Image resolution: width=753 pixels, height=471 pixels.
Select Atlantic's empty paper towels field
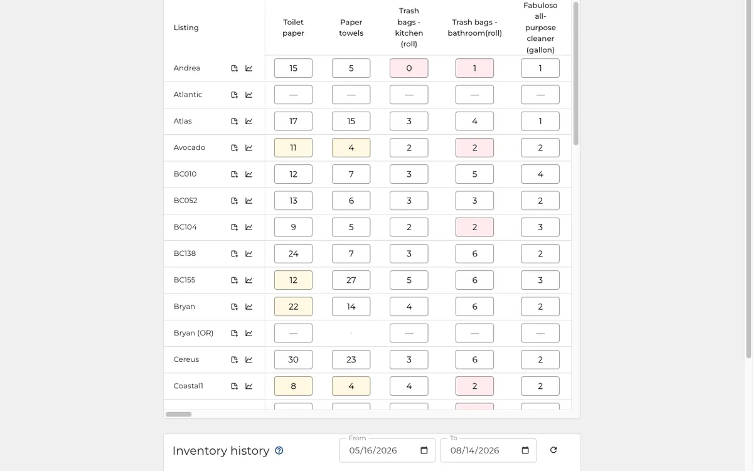351,95
